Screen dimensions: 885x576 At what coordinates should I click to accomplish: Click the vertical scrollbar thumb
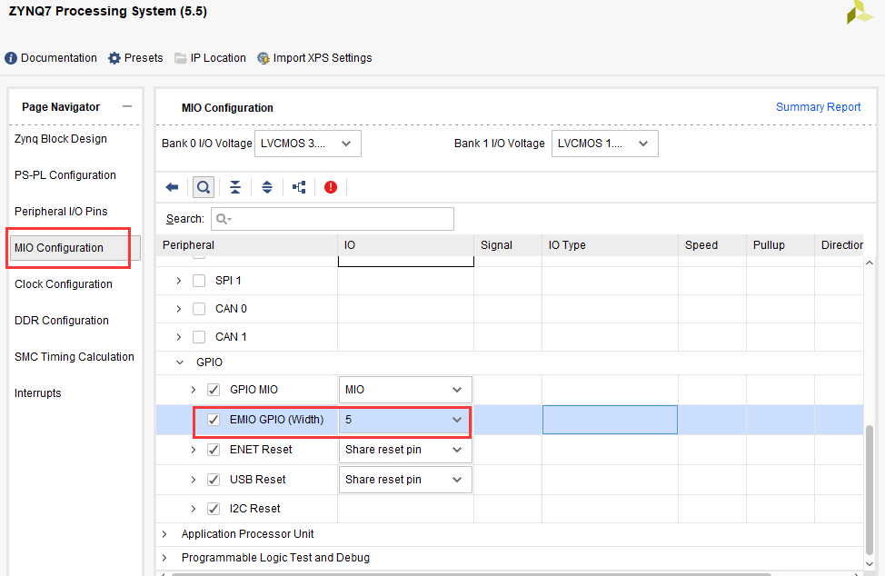pos(870,490)
